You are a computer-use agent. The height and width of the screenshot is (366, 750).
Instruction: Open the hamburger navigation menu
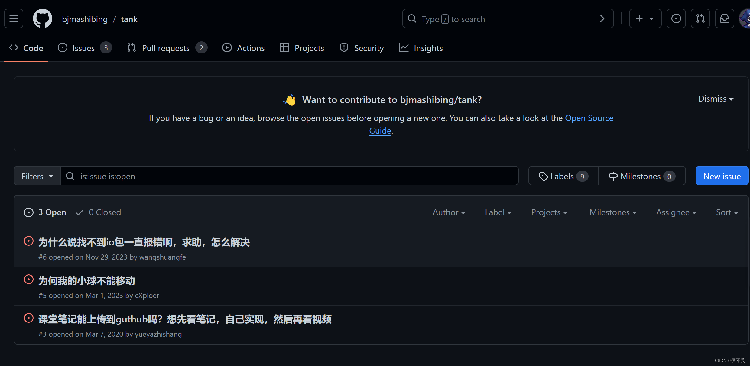(x=14, y=19)
